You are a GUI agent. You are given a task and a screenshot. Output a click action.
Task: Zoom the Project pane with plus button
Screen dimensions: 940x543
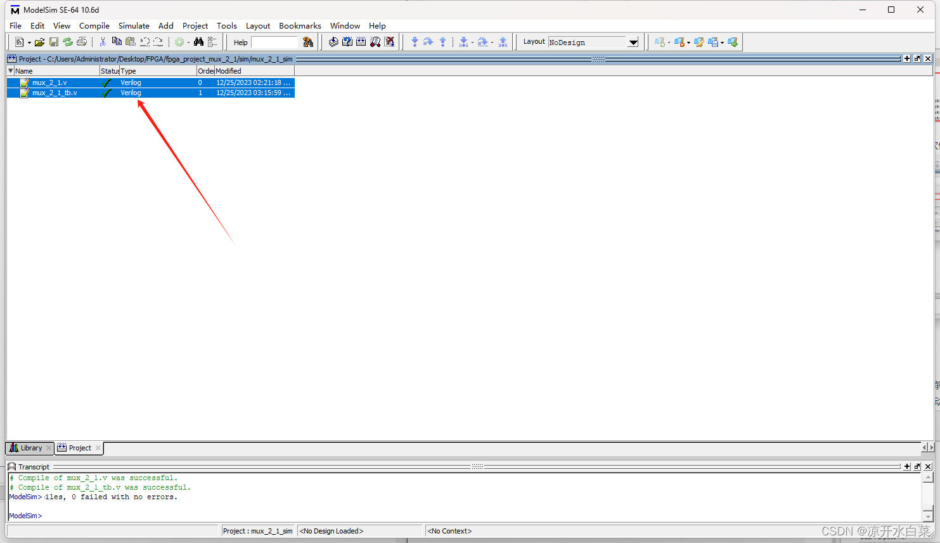pyautogui.click(x=907, y=58)
